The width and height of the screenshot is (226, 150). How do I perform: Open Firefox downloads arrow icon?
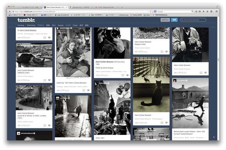203,12
